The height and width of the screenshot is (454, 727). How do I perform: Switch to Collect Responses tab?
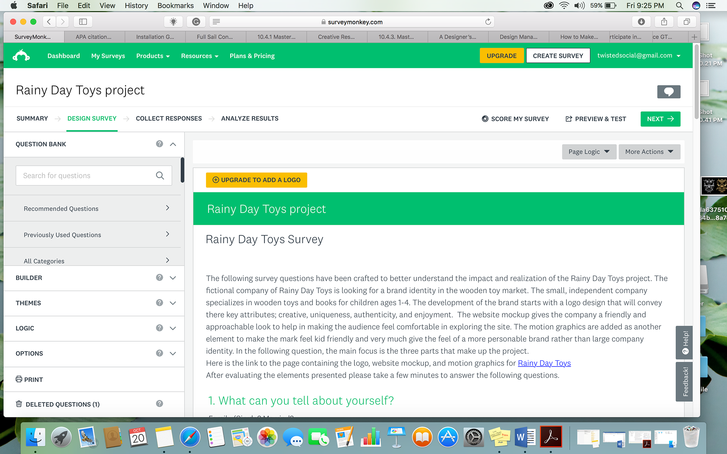pyautogui.click(x=169, y=118)
